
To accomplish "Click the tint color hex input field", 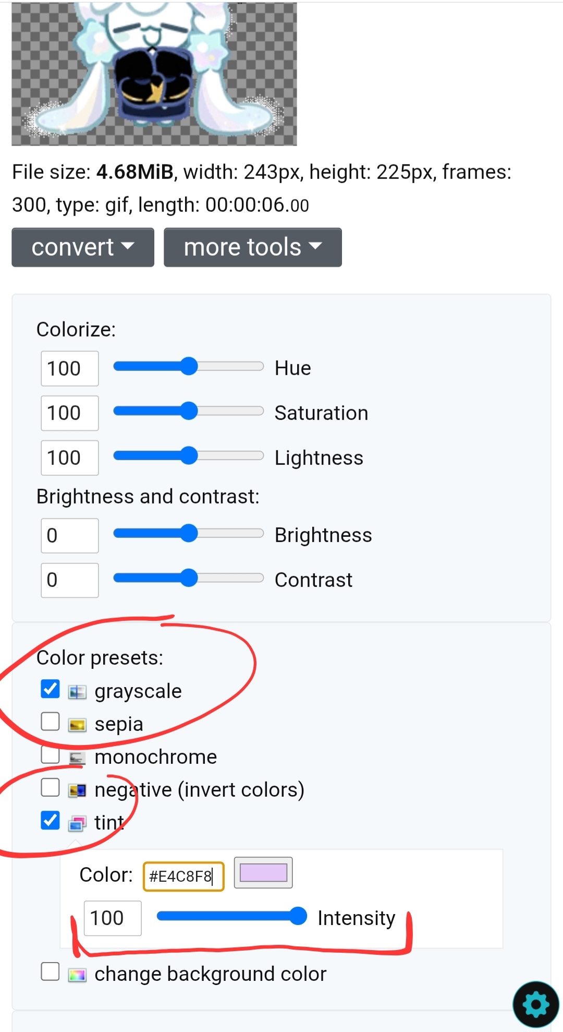I will (183, 876).
